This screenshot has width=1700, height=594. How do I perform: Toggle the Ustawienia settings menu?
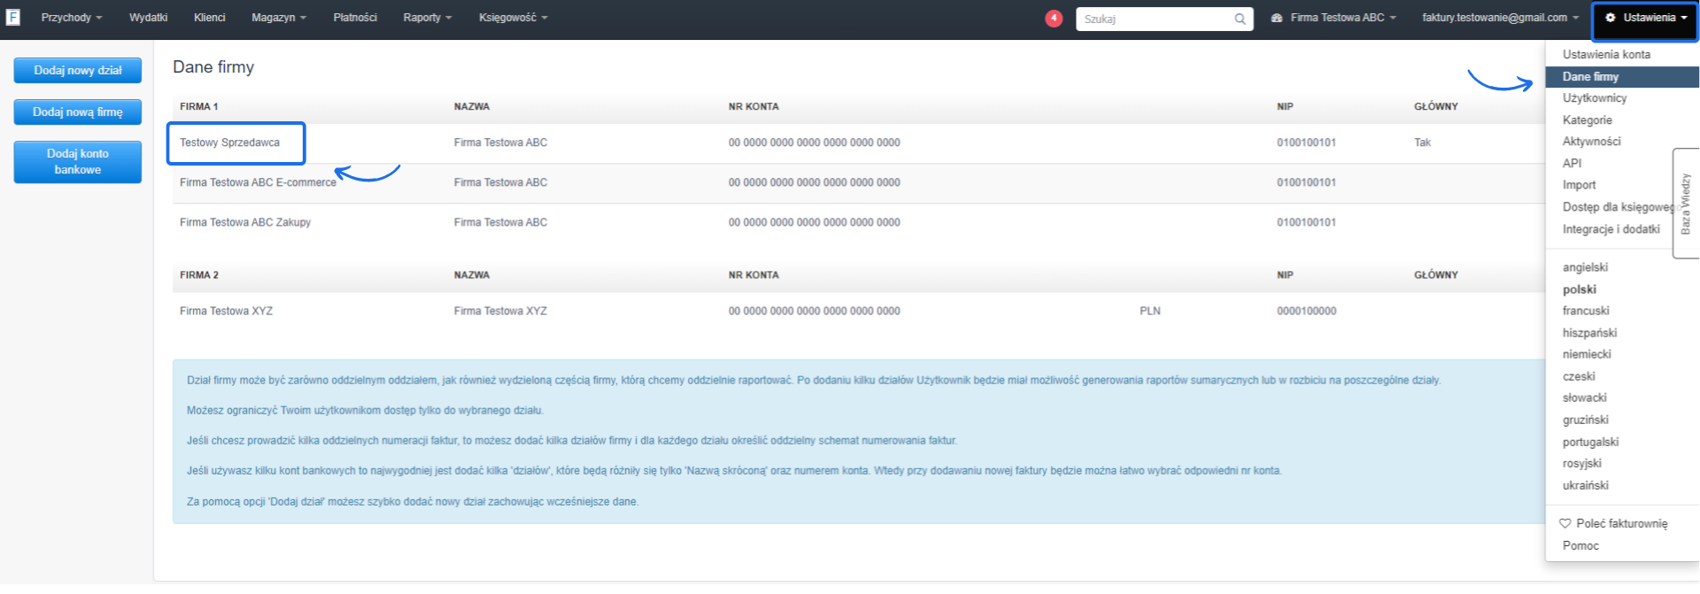(1645, 18)
